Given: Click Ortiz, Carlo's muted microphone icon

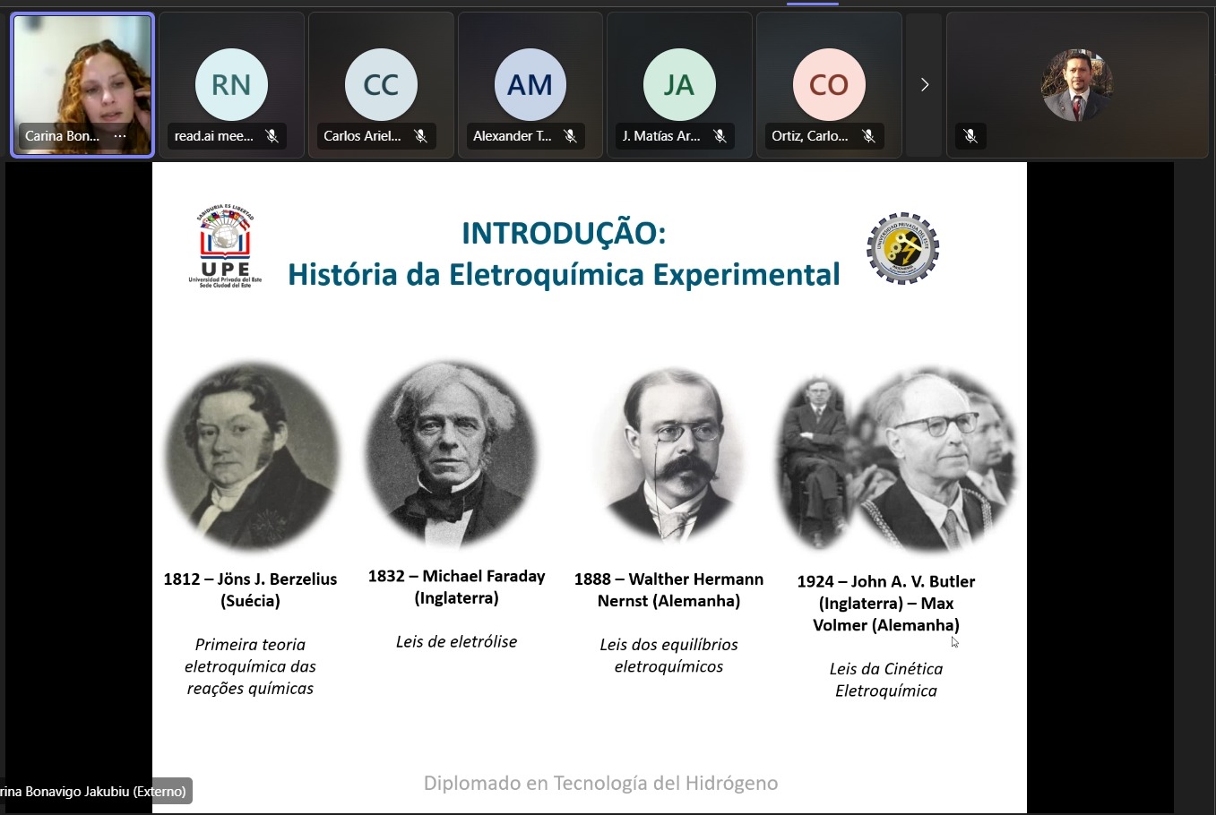Looking at the screenshot, I should 868,136.
